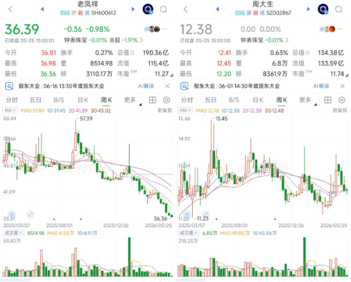The image size is (351, 282).
Task: Dismiss the 老凤祥 shareholder meeting notice
Action: coord(167,86)
